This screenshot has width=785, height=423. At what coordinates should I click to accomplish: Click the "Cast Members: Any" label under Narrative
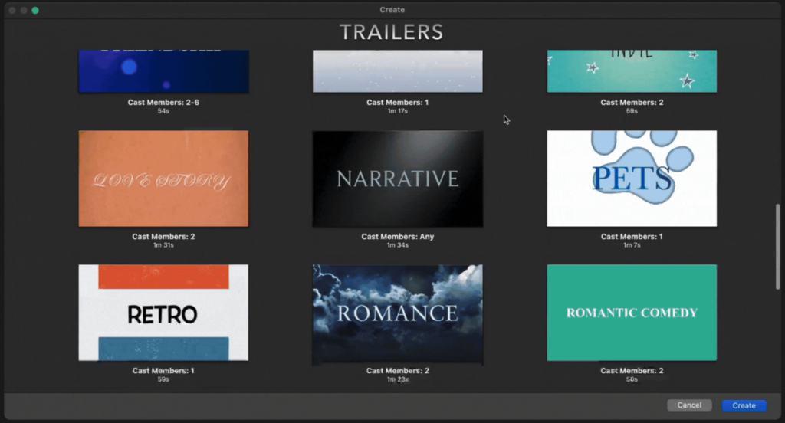click(397, 237)
